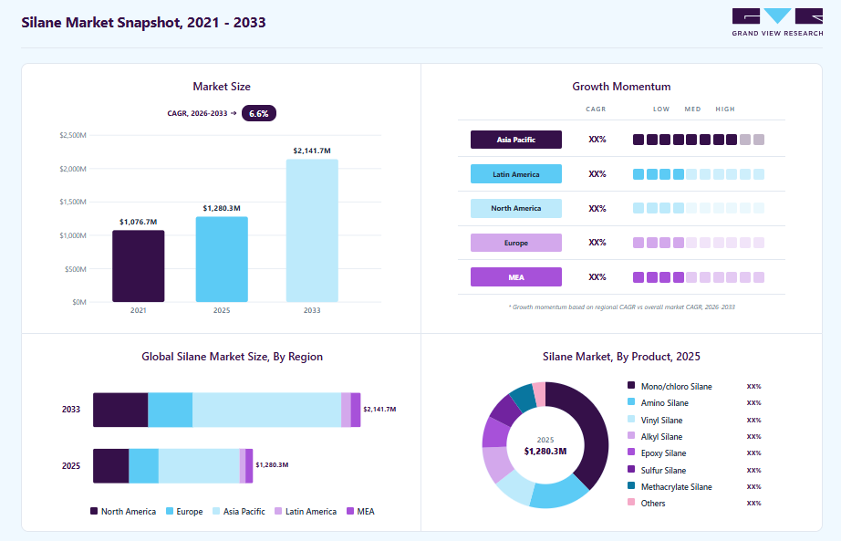
Task: Click the Silane Market Snapshot title
Action: click(x=143, y=23)
